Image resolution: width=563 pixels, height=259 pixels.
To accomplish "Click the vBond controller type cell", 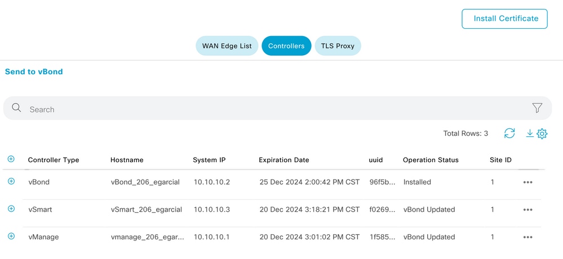I will point(39,182).
